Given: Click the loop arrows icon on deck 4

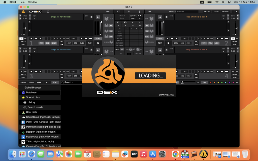Looking at the screenshot, I should (x=196, y=76).
